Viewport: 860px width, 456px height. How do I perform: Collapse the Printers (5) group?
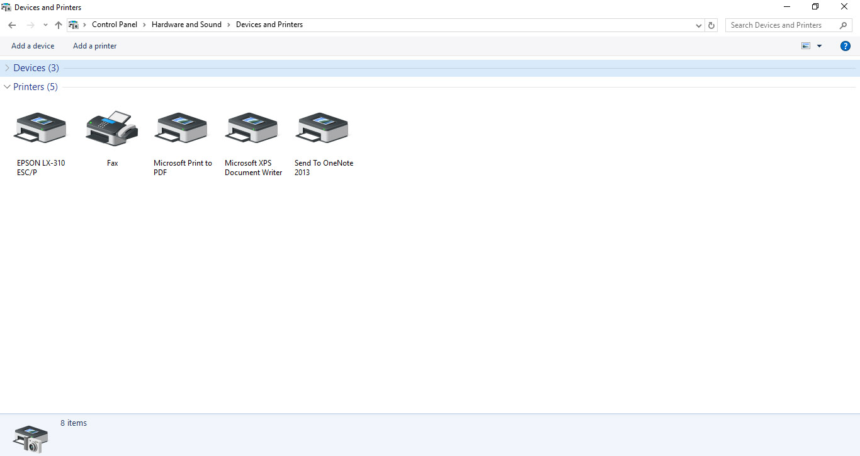coord(7,87)
